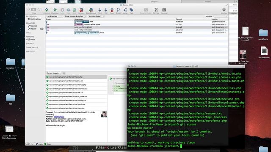The image size is (271, 152).
Task: Open the All Branches dropdown
Action: (x=55, y=16)
